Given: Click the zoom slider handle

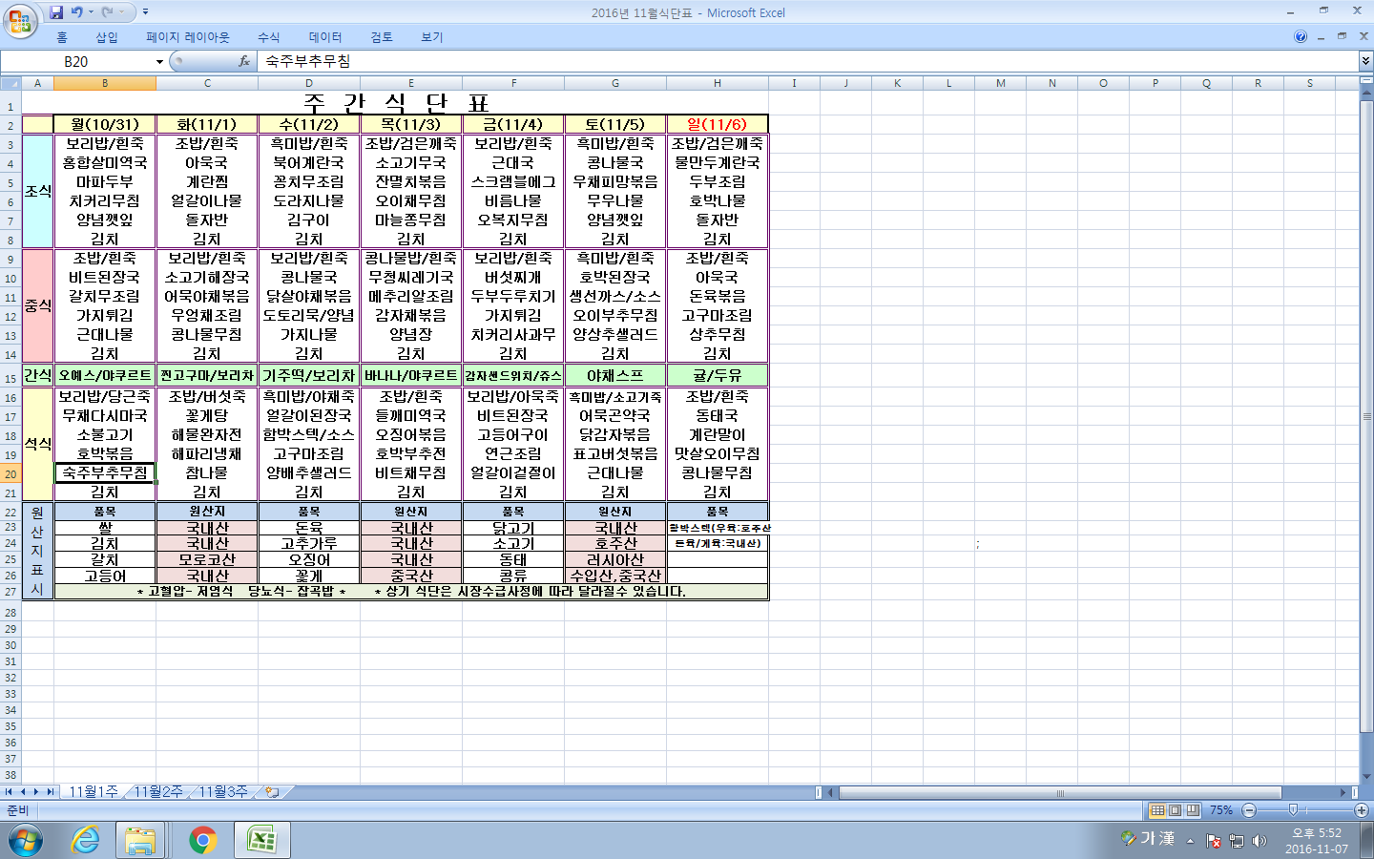Looking at the screenshot, I should (1293, 810).
